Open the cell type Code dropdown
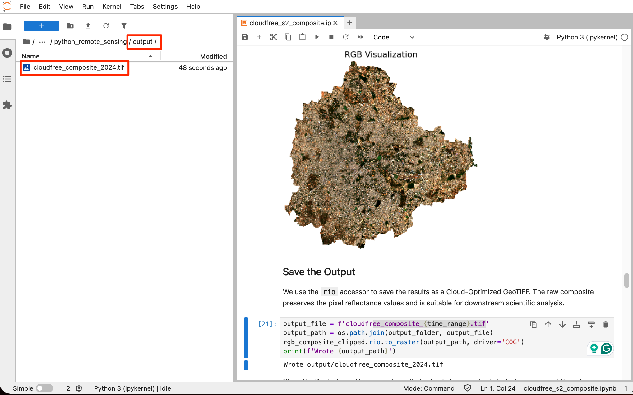Screen dimensions: 633x395 (394, 37)
